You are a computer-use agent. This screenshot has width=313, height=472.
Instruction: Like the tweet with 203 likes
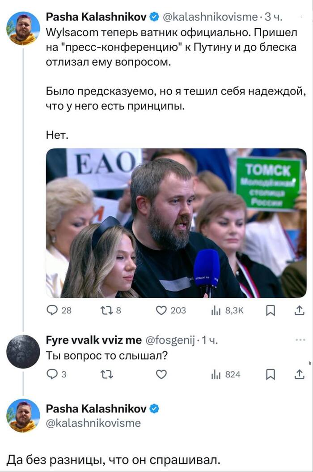(161, 310)
